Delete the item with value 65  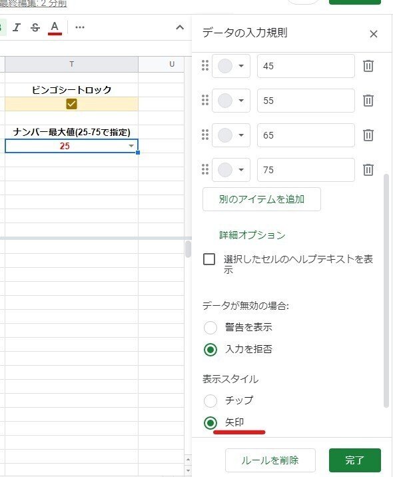click(x=368, y=135)
